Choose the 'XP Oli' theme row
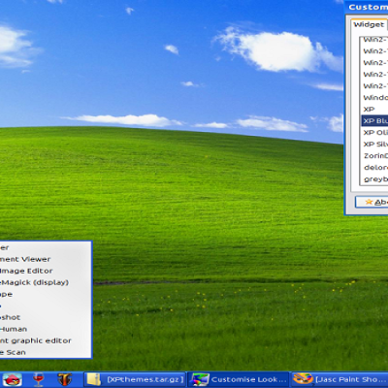Image resolution: width=388 pixels, height=388 pixels. (374, 133)
